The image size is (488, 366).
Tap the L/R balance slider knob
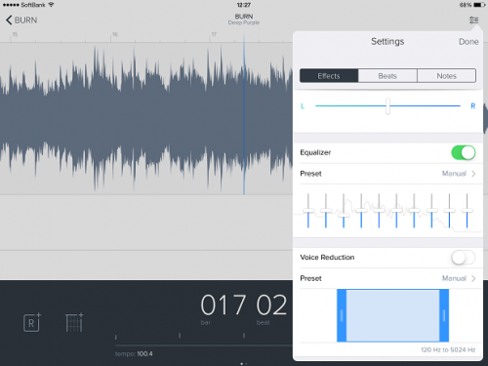click(x=387, y=106)
